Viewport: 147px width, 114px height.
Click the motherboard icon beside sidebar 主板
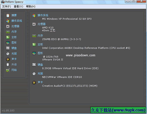coord(8,37)
